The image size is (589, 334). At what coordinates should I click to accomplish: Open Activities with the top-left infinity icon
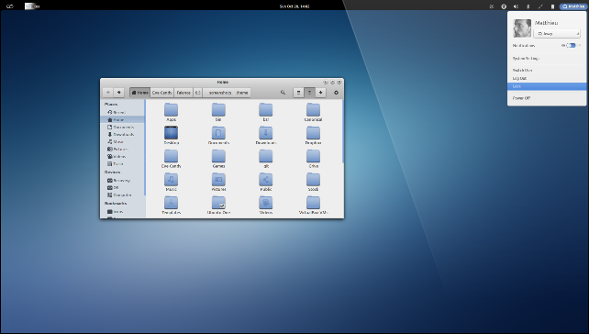pyautogui.click(x=10, y=6)
